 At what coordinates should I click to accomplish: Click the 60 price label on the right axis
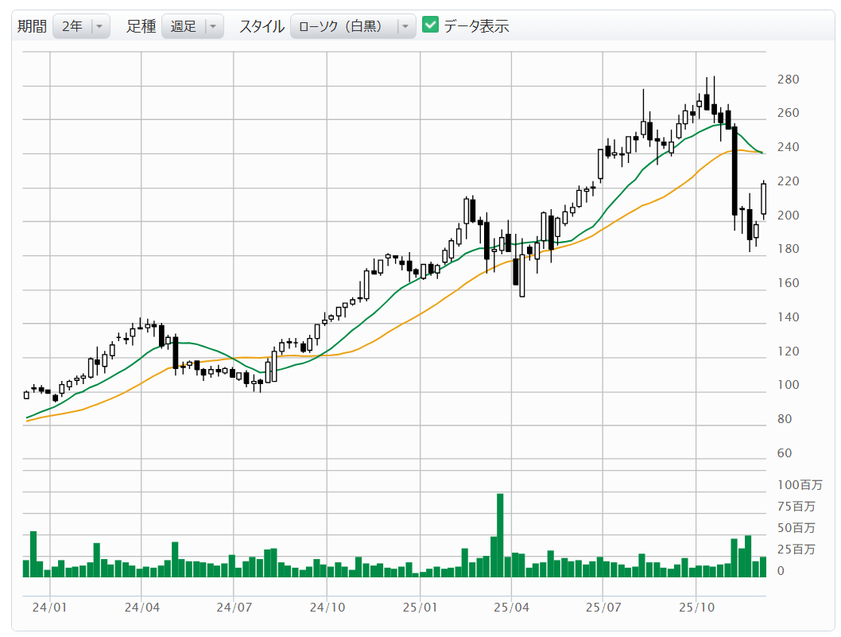(785, 453)
